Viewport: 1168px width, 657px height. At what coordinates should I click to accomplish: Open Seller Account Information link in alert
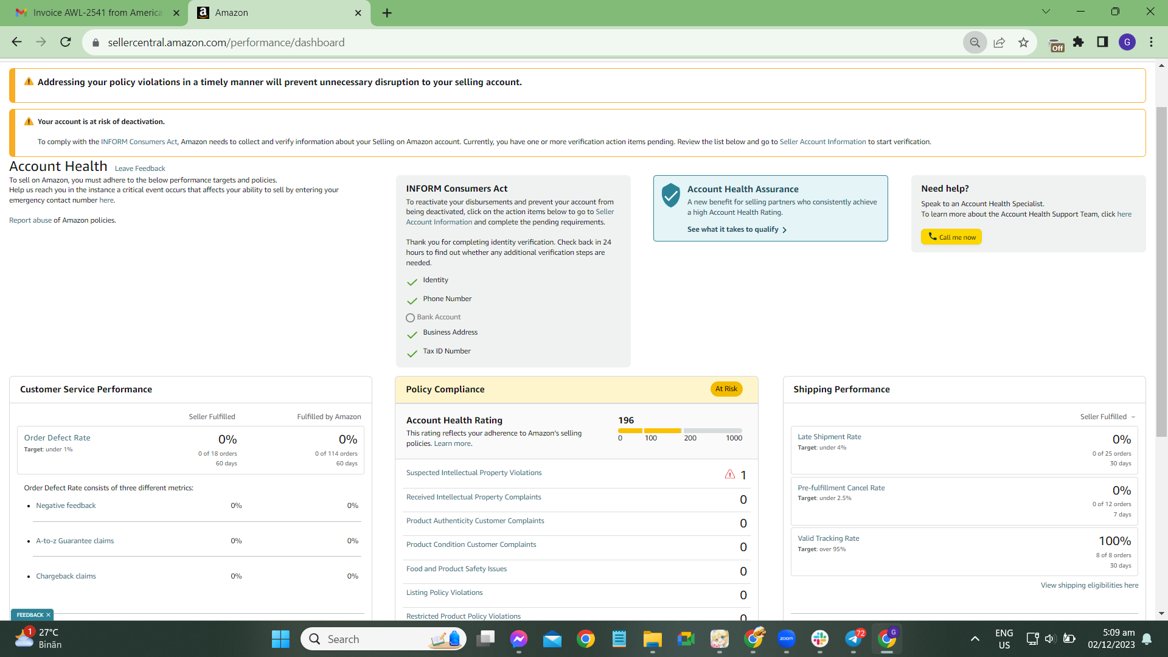tap(822, 142)
